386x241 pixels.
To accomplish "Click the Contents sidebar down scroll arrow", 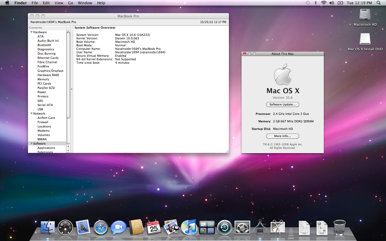I will [x=68, y=151].
